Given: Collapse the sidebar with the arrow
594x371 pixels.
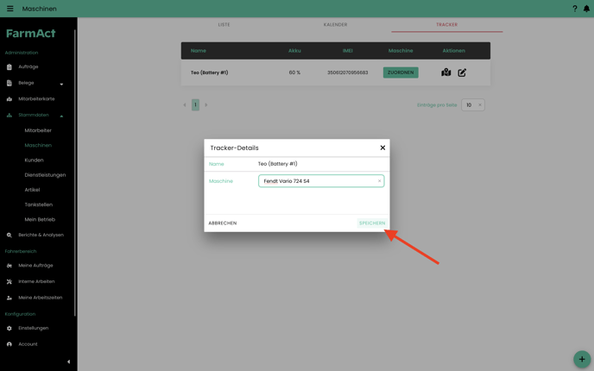Looking at the screenshot, I should click(68, 362).
